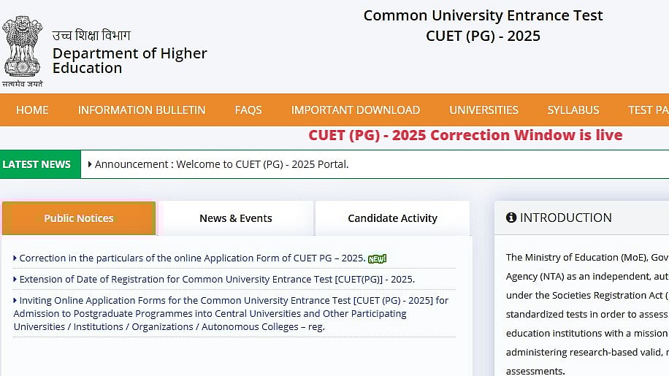The width and height of the screenshot is (669, 376).
Task: Open the INFORMATION BULLETIN menu
Action: click(142, 110)
